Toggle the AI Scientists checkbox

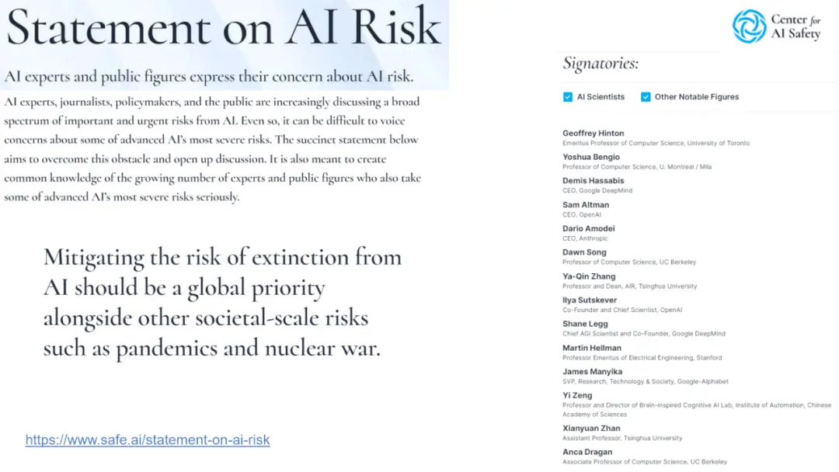tap(568, 97)
